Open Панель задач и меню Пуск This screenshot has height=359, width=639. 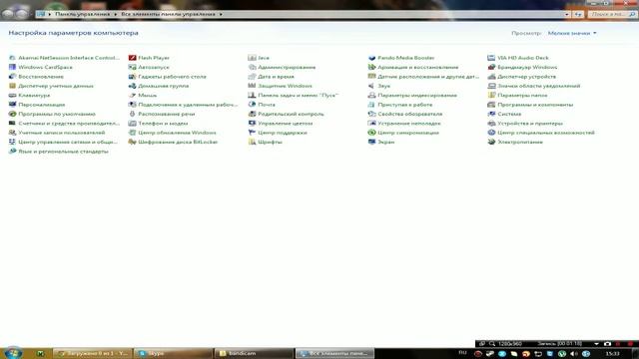point(298,96)
